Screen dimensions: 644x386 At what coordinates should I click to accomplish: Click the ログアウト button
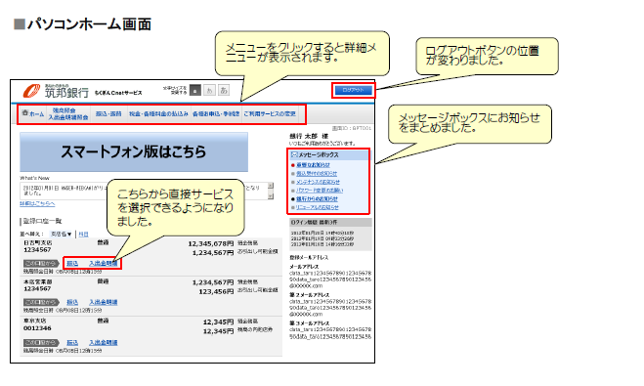(353, 90)
